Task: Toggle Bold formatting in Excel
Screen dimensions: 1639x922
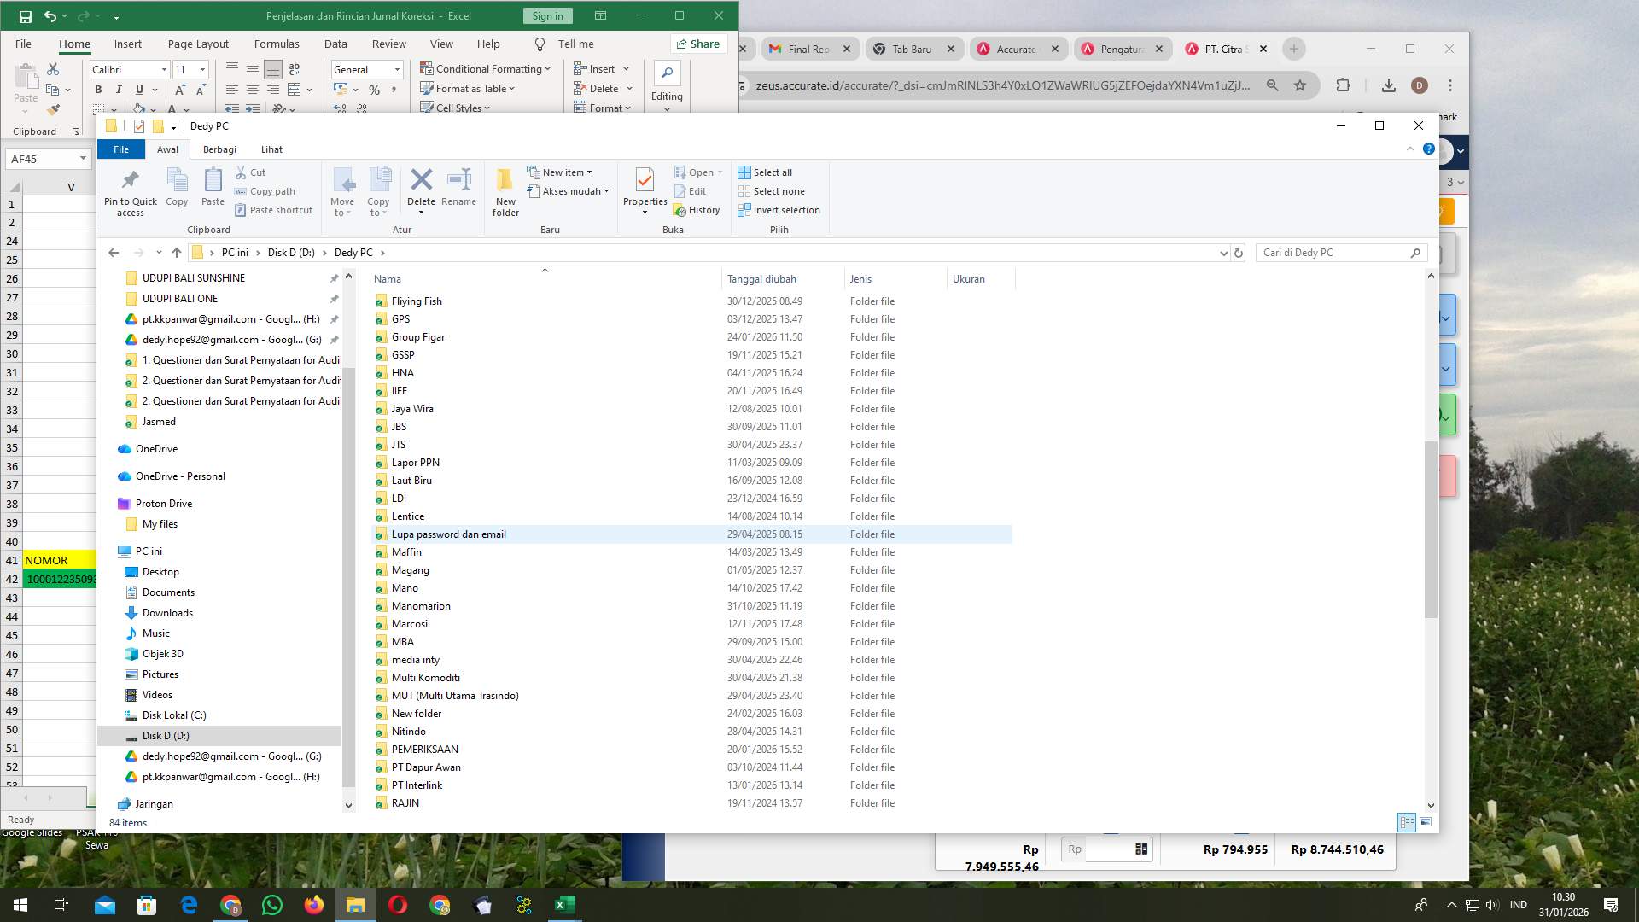Action: [96, 89]
